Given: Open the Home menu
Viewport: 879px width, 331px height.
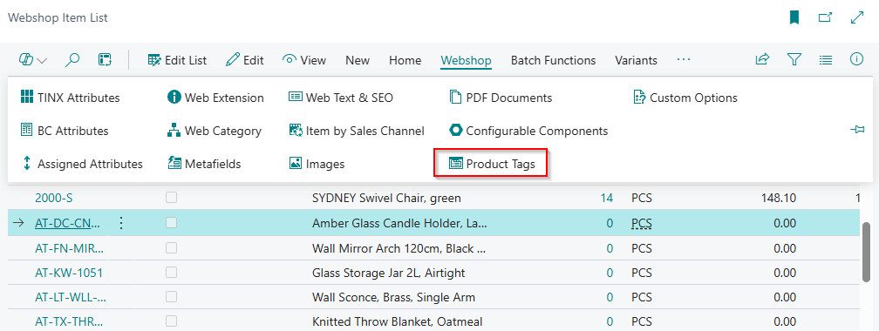Looking at the screenshot, I should coord(405,60).
